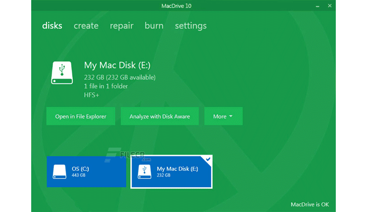367x212 pixels.
Task: Click Analyze with Disk Aware button
Action: pos(160,116)
